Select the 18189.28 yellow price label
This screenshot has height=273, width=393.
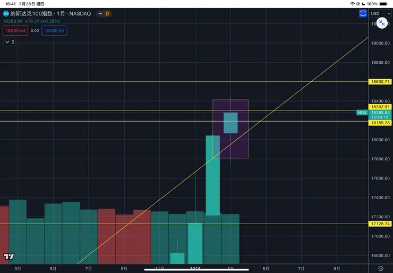click(x=380, y=123)
